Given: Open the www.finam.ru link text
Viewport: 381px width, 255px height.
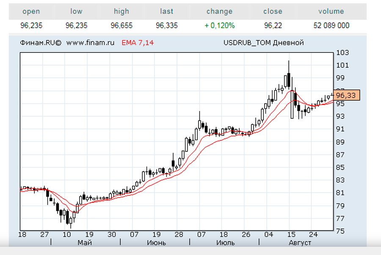Looking at the screenshot, I should click(91, 43).
